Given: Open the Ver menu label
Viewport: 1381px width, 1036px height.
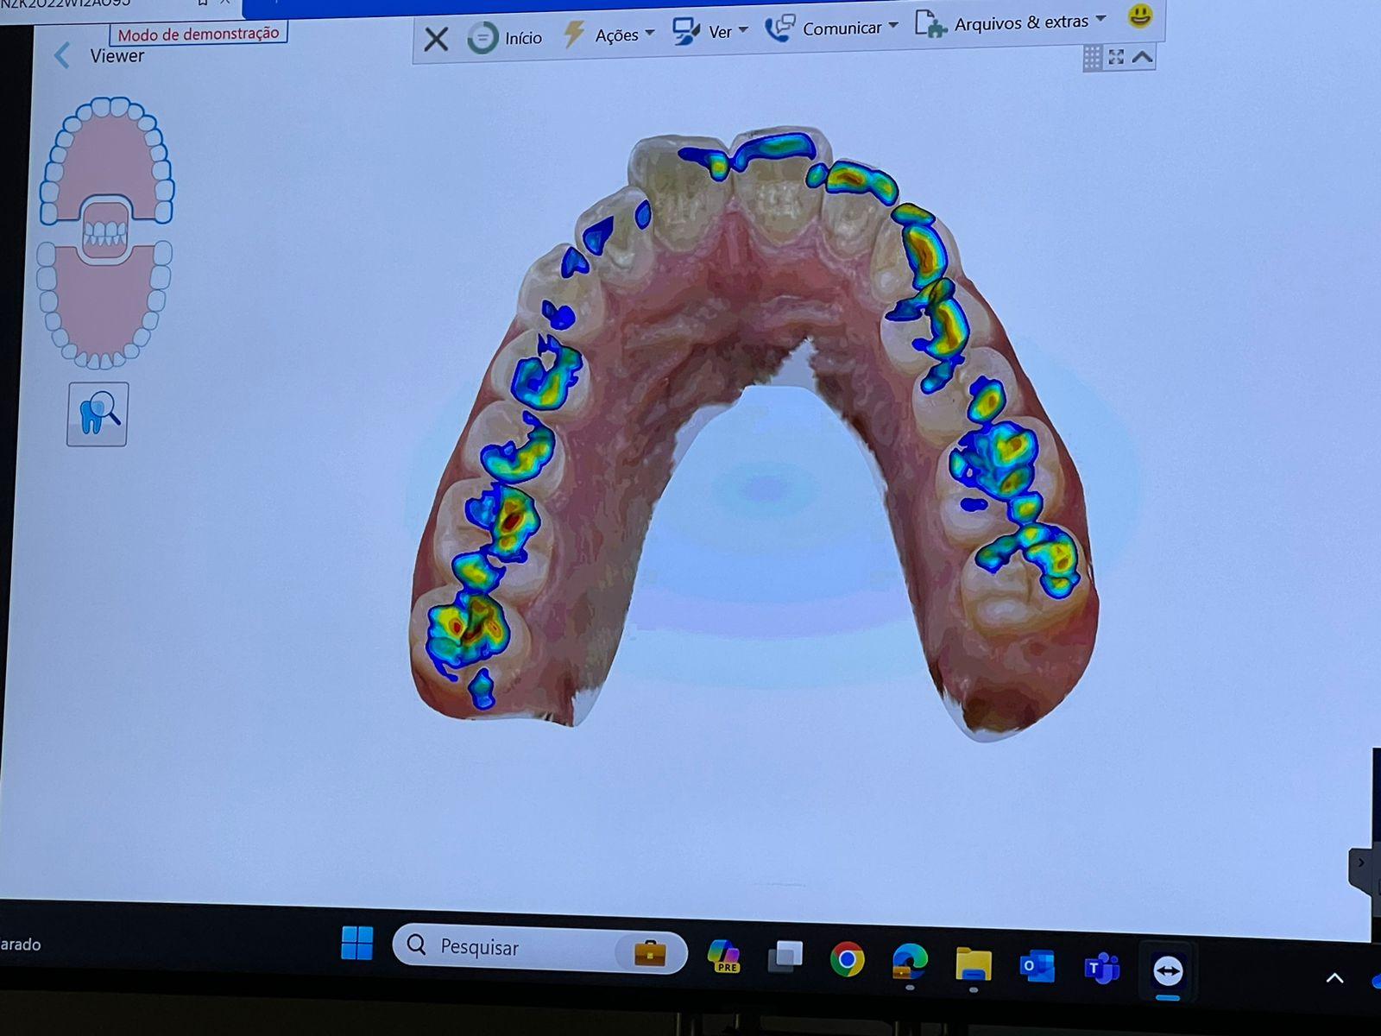Looking at the screenshot, I should [720, 32].
